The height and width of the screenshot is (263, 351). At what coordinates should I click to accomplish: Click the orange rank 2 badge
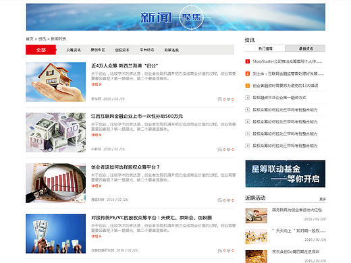point(247,74)
